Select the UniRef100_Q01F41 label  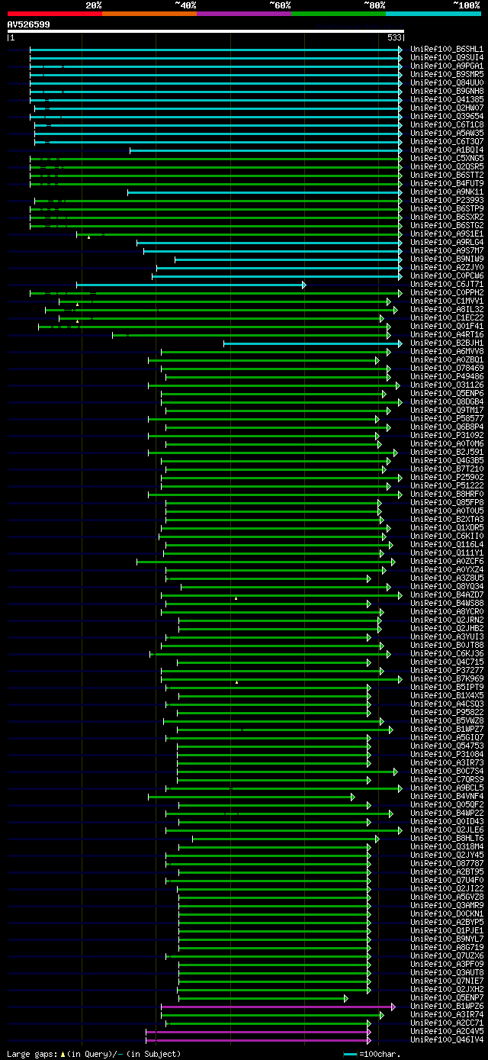tap(447, 327)
